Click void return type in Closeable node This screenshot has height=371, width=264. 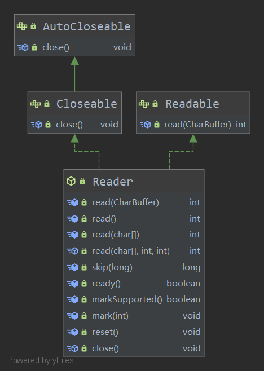109,125
